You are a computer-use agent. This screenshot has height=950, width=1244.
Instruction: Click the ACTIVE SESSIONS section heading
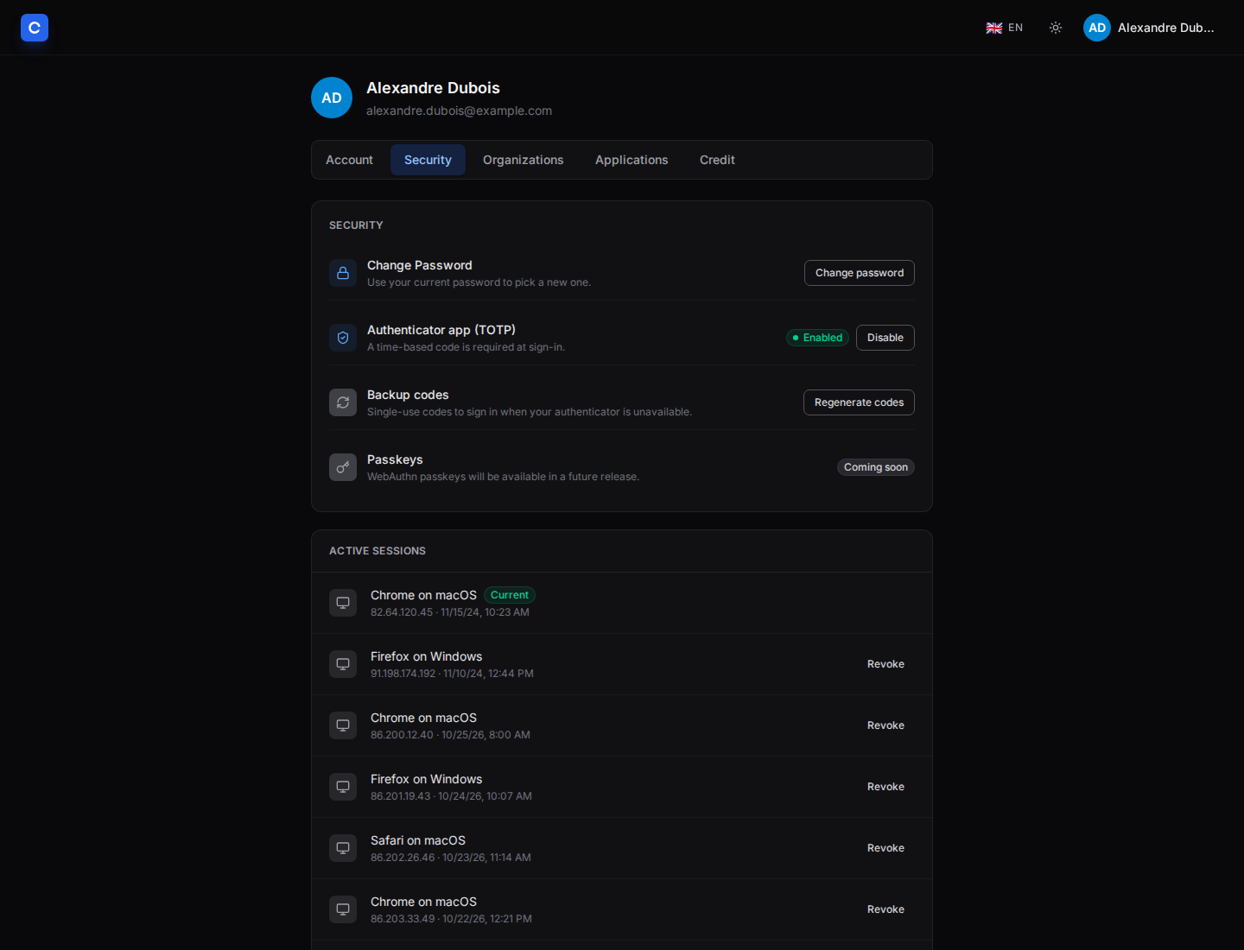tap(378, 551)
